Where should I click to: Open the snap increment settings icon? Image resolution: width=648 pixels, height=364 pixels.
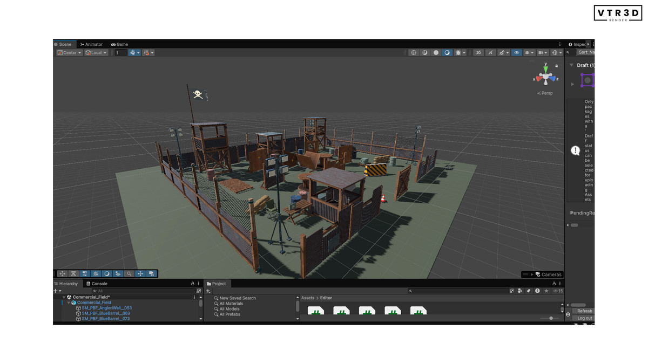146,53
